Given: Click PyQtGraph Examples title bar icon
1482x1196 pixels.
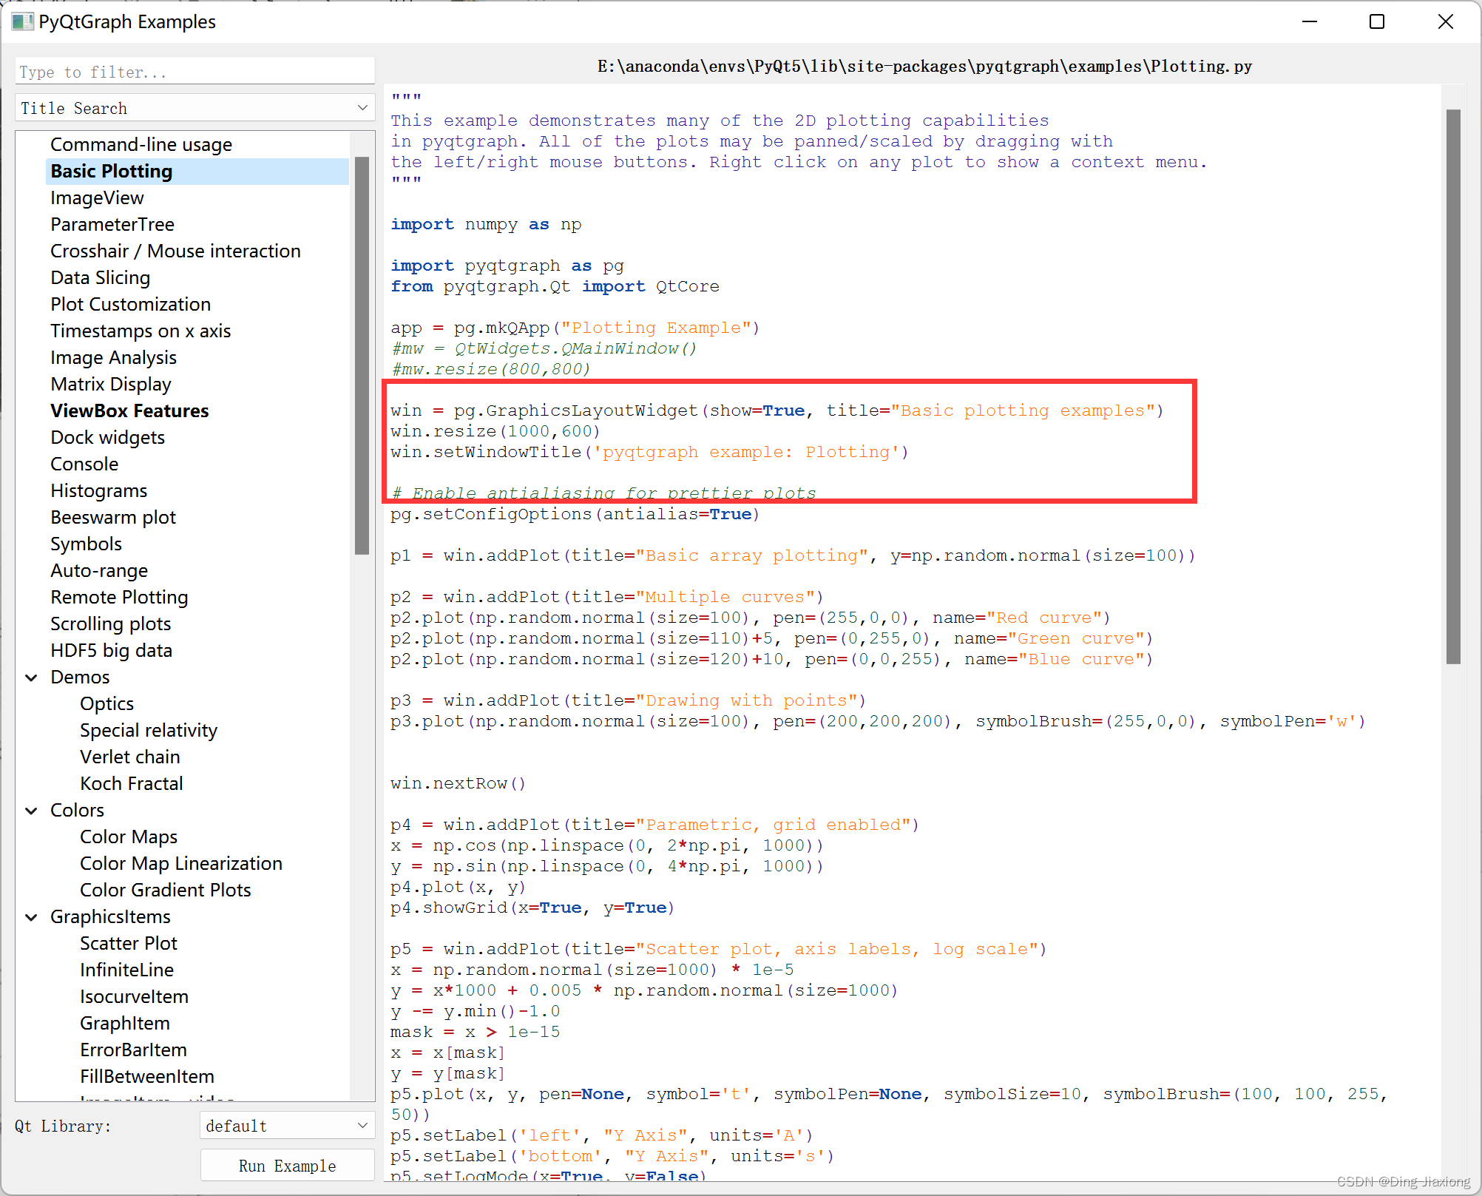Looking at the screenshot, I should (x=19, y=22).
